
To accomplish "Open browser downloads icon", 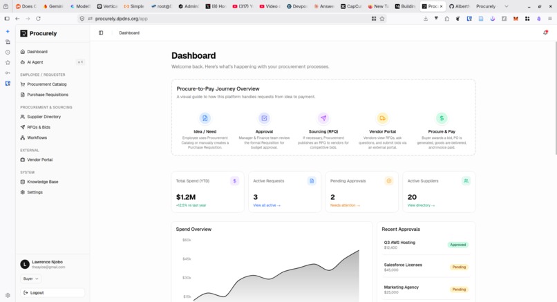I will click(x=426, y=19).
